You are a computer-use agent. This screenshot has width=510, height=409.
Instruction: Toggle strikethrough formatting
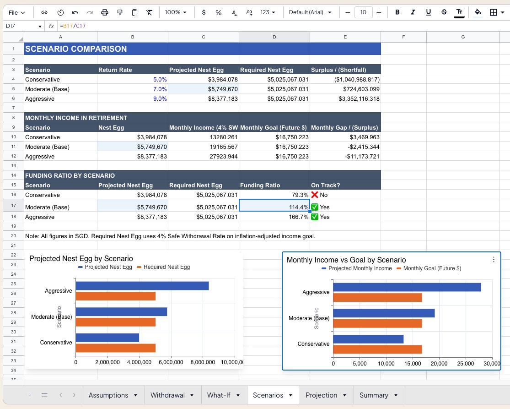tap(444, 12)
